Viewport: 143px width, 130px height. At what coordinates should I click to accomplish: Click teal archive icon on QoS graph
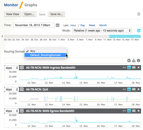129,89
